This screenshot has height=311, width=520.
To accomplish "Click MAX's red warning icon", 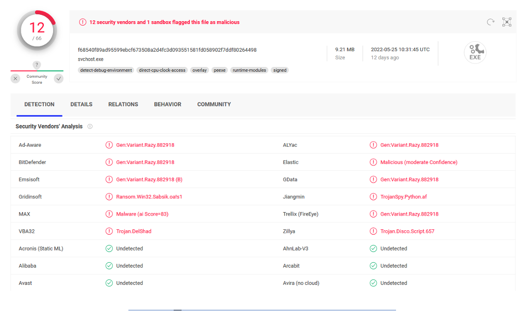I will point(109,214).
